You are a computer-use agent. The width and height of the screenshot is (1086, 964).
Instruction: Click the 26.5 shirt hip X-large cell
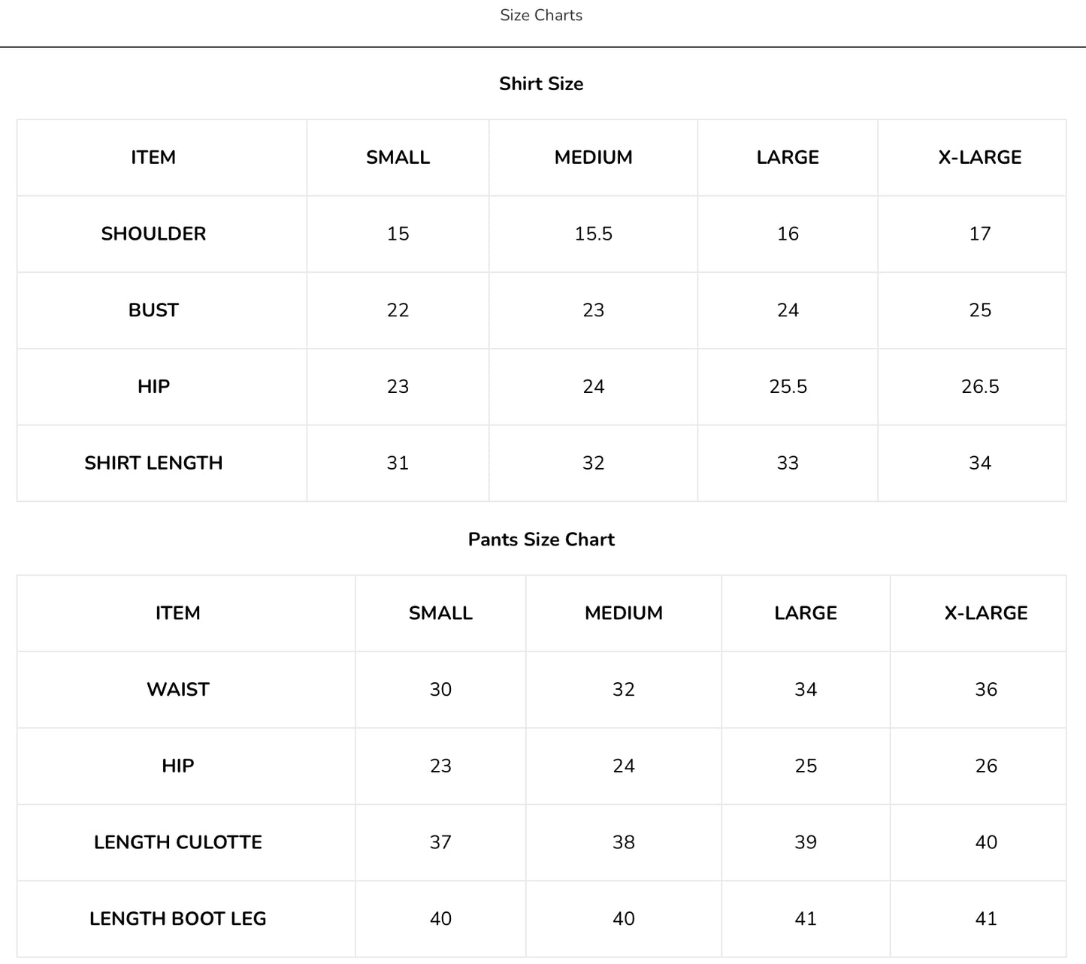pyautogui.click(x=980, y=386)
